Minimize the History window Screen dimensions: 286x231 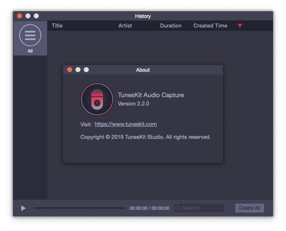tap(28, 16)
